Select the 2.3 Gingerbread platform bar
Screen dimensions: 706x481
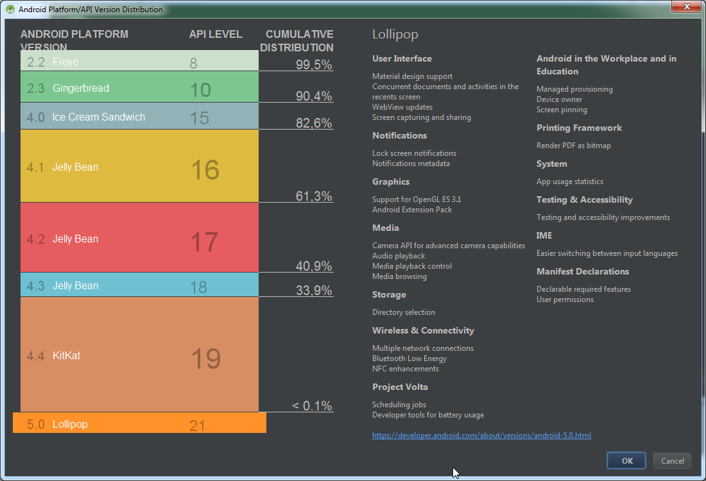139,87
